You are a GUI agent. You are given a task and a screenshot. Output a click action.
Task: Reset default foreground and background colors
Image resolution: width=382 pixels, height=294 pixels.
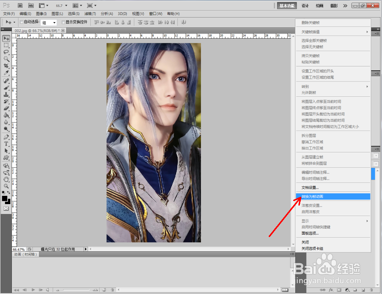point(3,192)
